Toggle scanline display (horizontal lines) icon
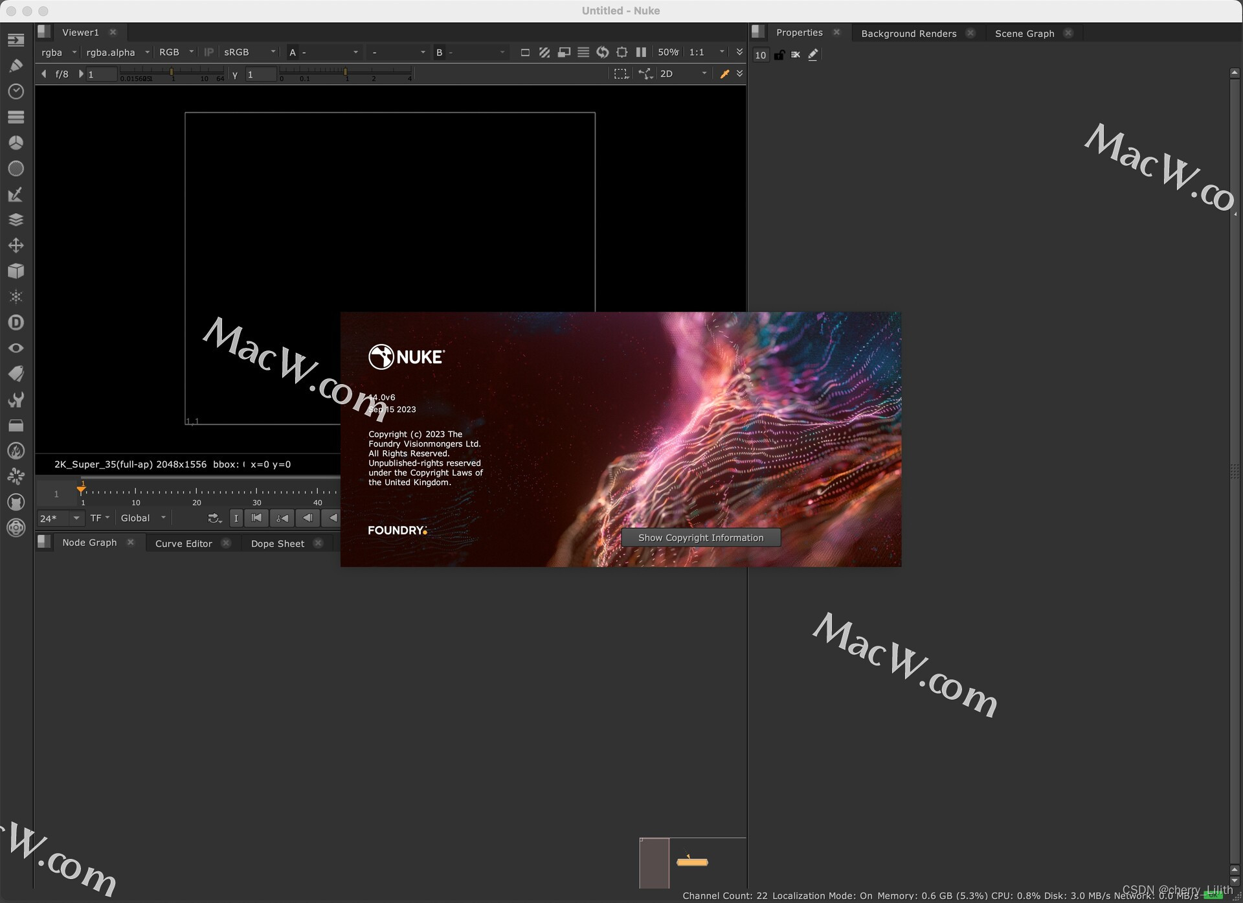 tap(583, 52)
